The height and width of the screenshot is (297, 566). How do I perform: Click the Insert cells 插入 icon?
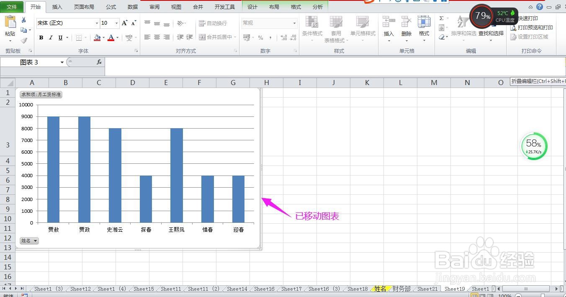389,22
